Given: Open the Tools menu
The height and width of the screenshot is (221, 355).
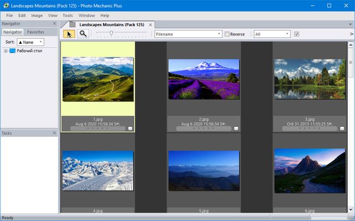Looking at the screenshot, I should 68,16.
